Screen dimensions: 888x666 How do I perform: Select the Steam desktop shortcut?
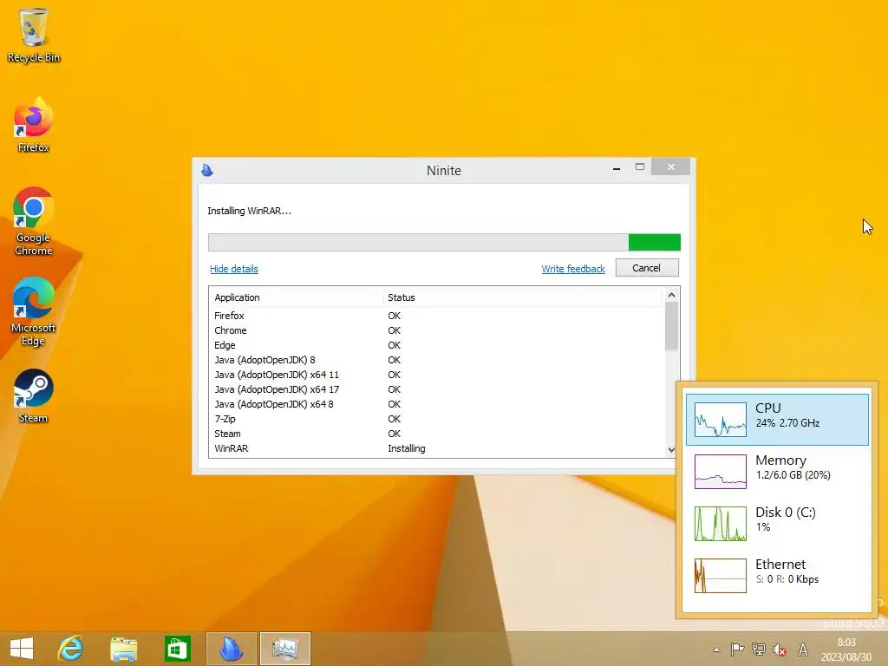34,396
